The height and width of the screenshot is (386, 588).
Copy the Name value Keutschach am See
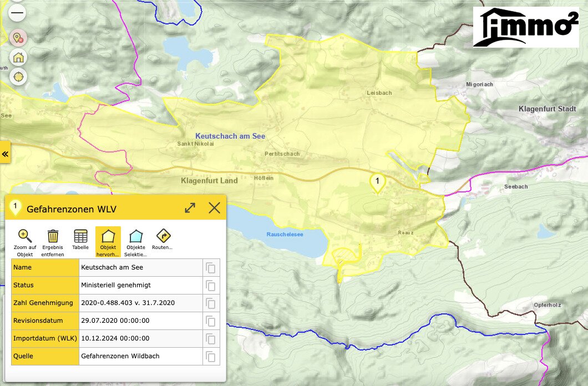click(211, 268)
